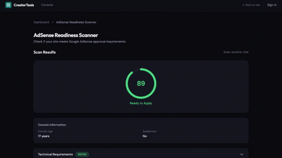The image size is (282, 158).
Task: Click the 89/100 score badge
Action: (x=82, y=154)
